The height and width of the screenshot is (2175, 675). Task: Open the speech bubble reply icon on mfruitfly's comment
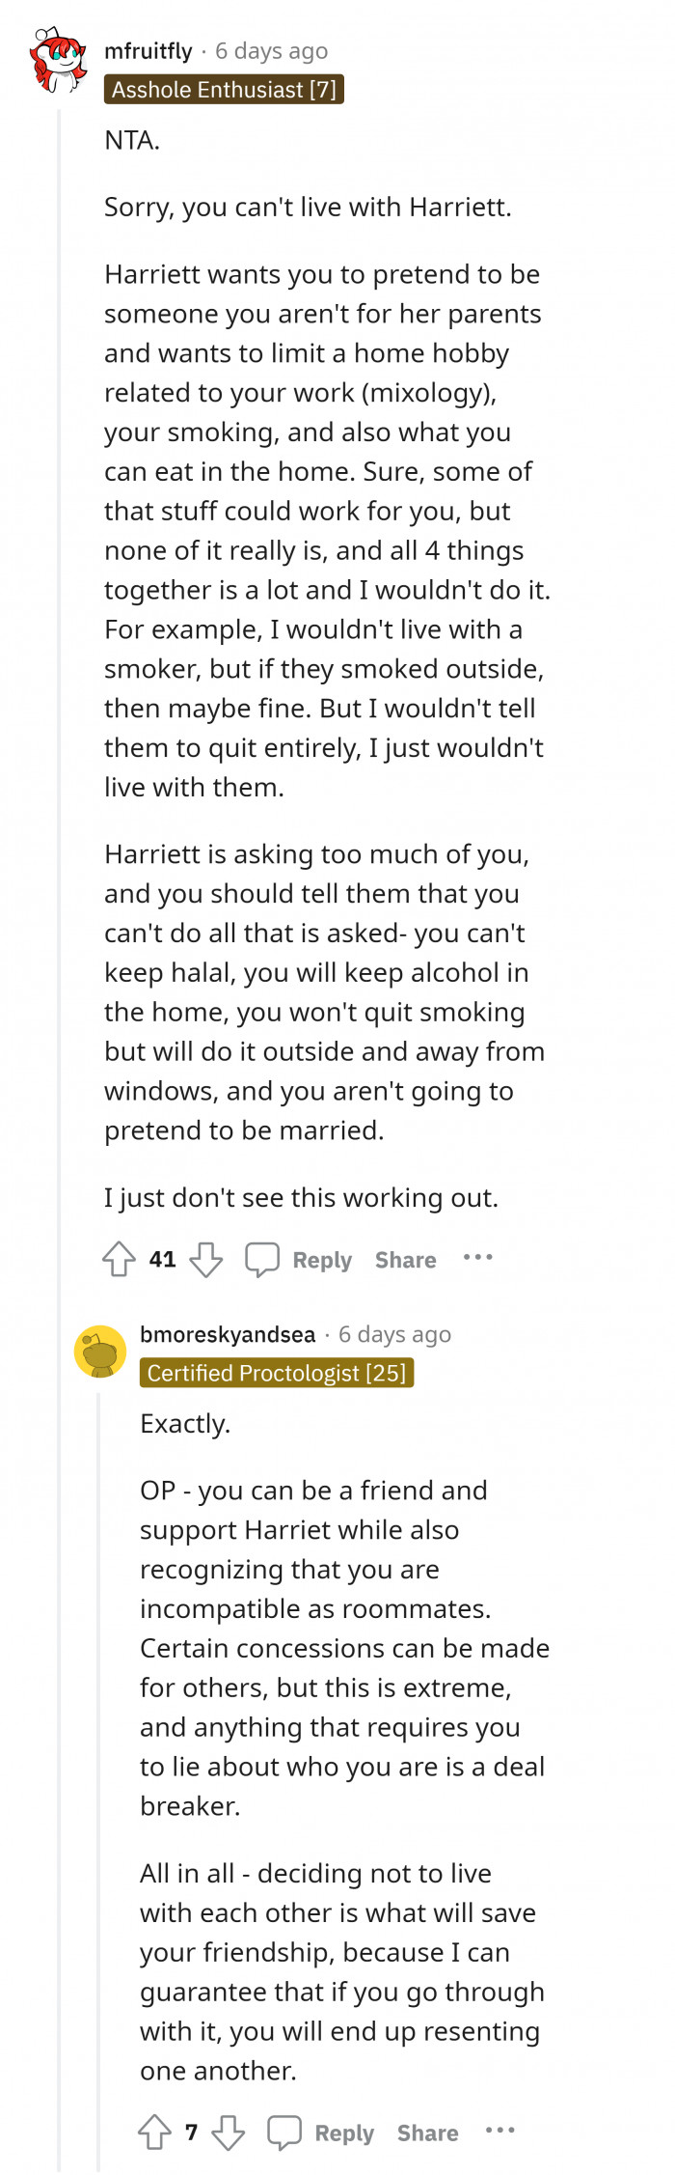click(263, 1258)
